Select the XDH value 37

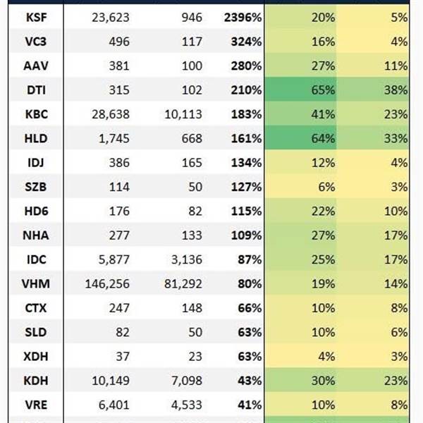click(123, 356)
